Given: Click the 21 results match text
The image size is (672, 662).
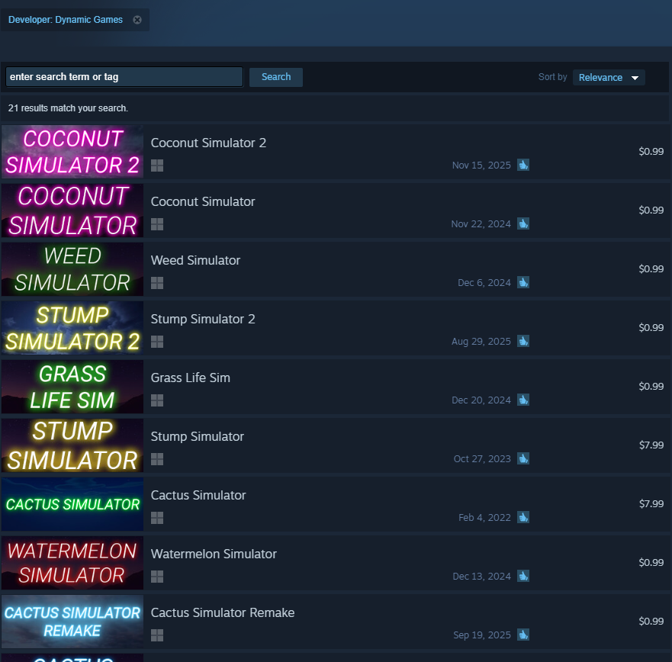Looking at the screenshot, I should click(x=68, y=108).
